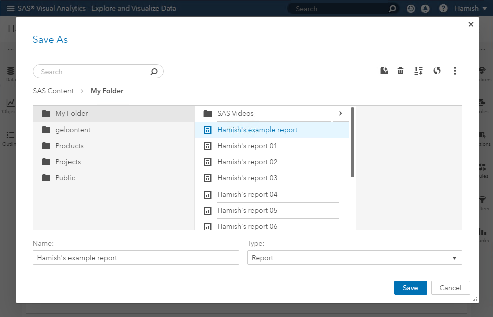Select the Public folder
Viewport: 493px width, 317px height.
65,178
